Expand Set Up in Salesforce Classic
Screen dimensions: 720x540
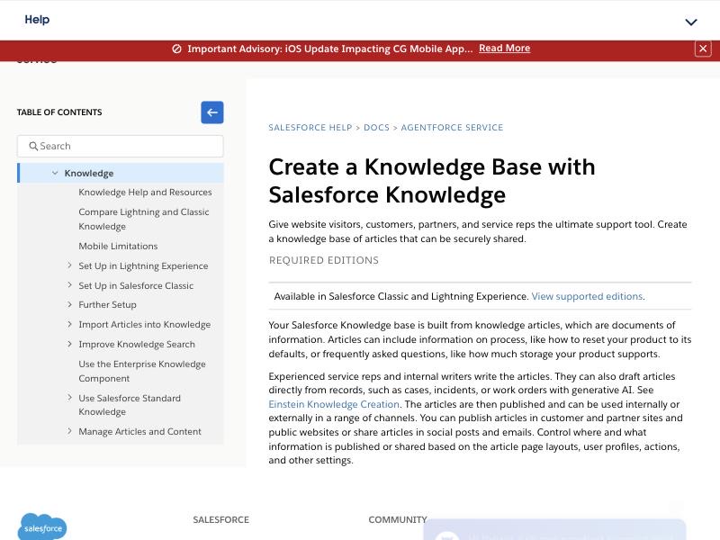[x=69, y=285]
